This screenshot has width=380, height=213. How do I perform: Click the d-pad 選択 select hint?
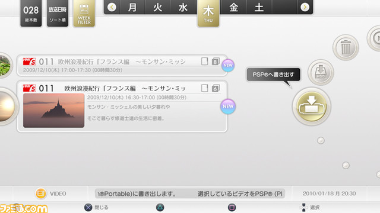point(310,208)
